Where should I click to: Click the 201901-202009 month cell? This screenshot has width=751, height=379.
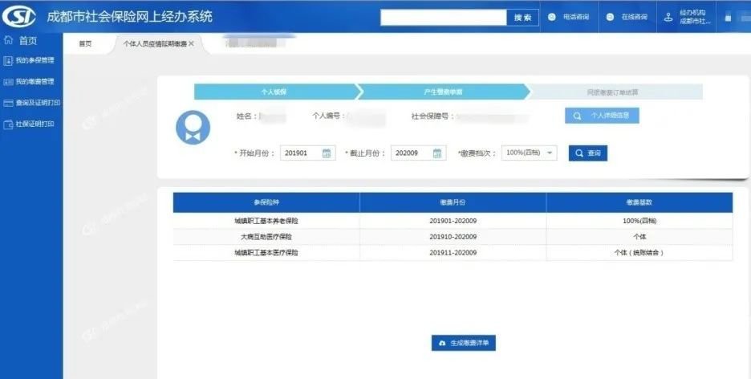[453, 221]
